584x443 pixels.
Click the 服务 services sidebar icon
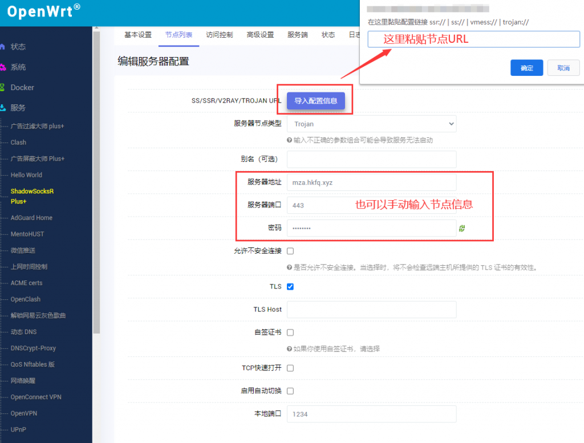pos(3,108)
